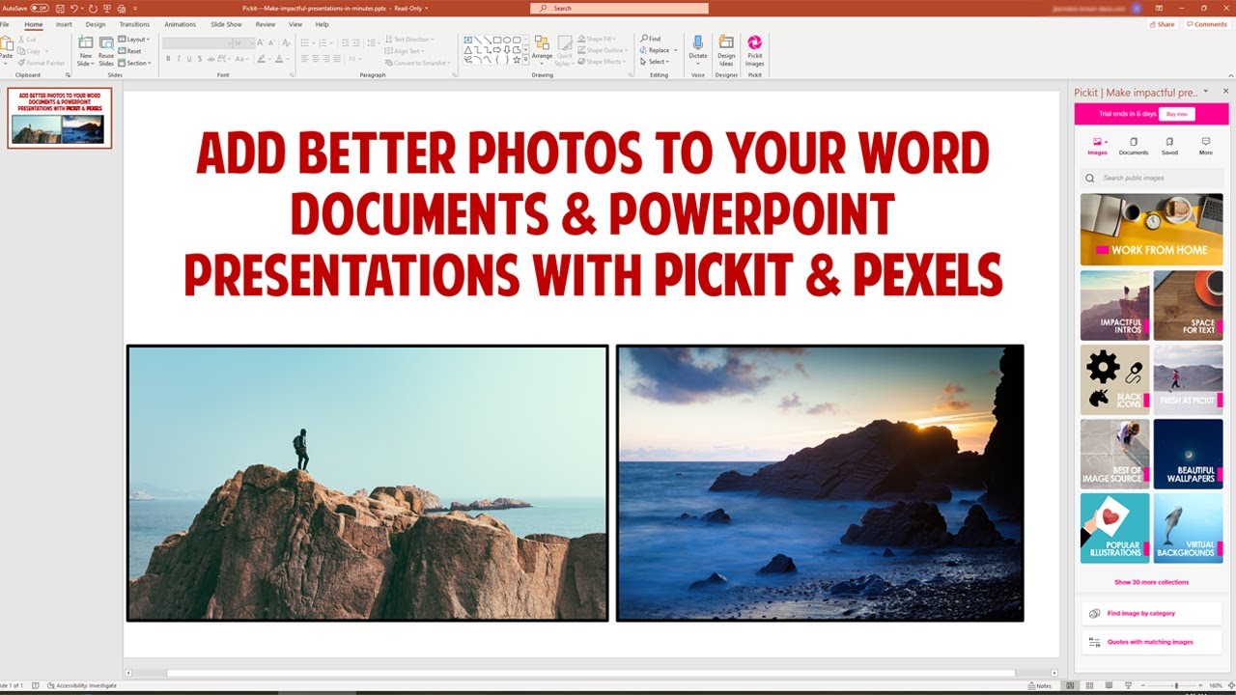Toggle Underline formatting
Viewport: 1236px width, 695px height.
click(x=189, y=58)
